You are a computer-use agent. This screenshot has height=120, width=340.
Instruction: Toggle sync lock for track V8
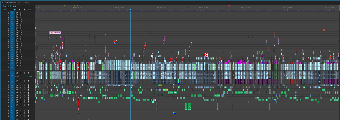[x=16, y=50]
